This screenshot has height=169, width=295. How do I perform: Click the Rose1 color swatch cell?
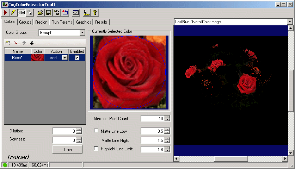(x=38, y=57)
